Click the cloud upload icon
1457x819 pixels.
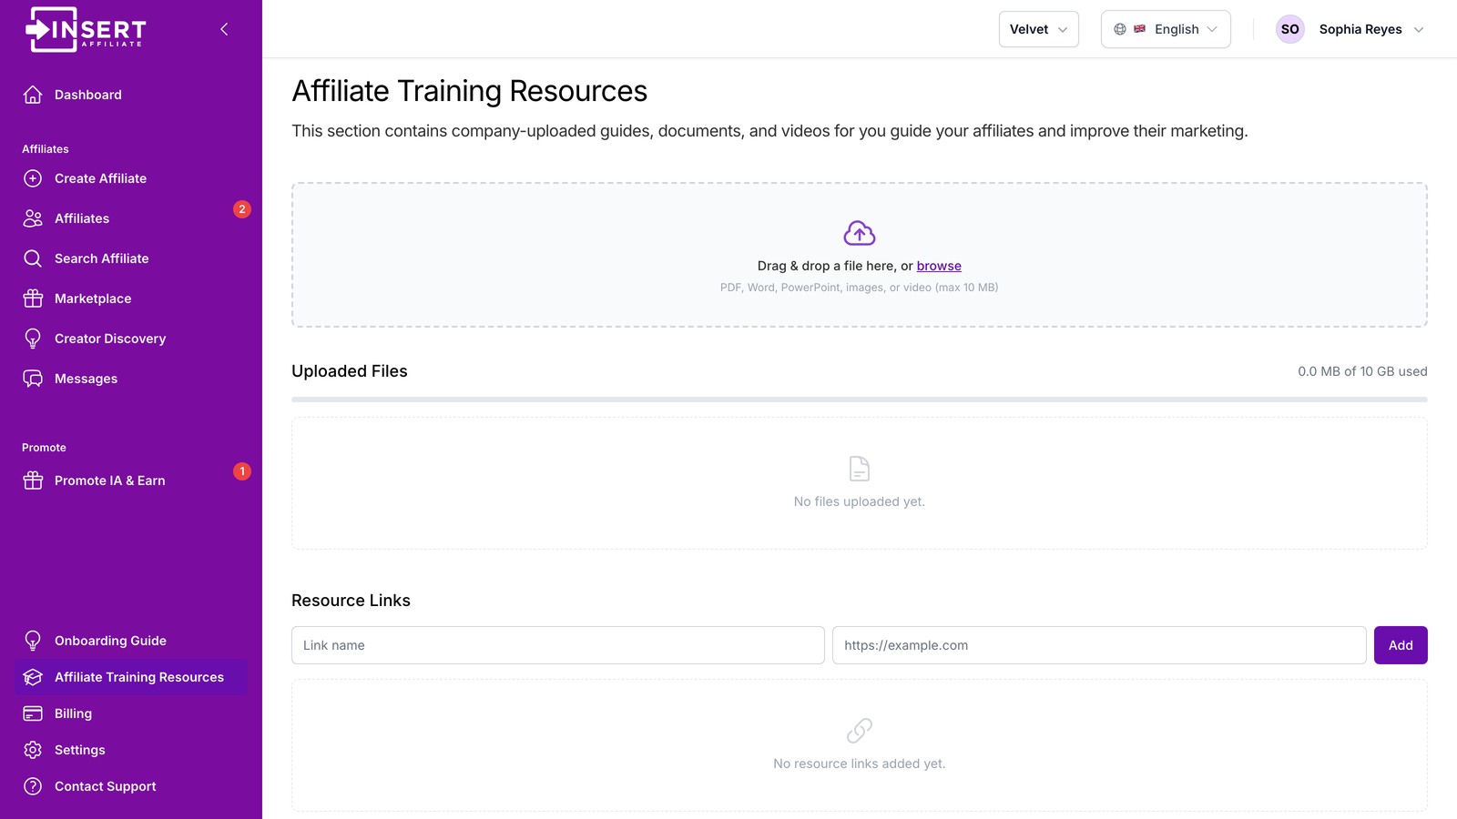pos(860,234)
